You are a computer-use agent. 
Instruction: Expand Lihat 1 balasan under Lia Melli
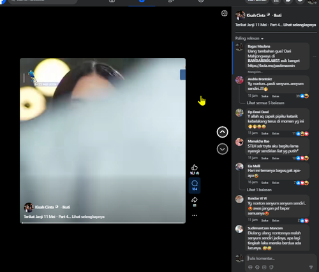(x=259, y=190)
